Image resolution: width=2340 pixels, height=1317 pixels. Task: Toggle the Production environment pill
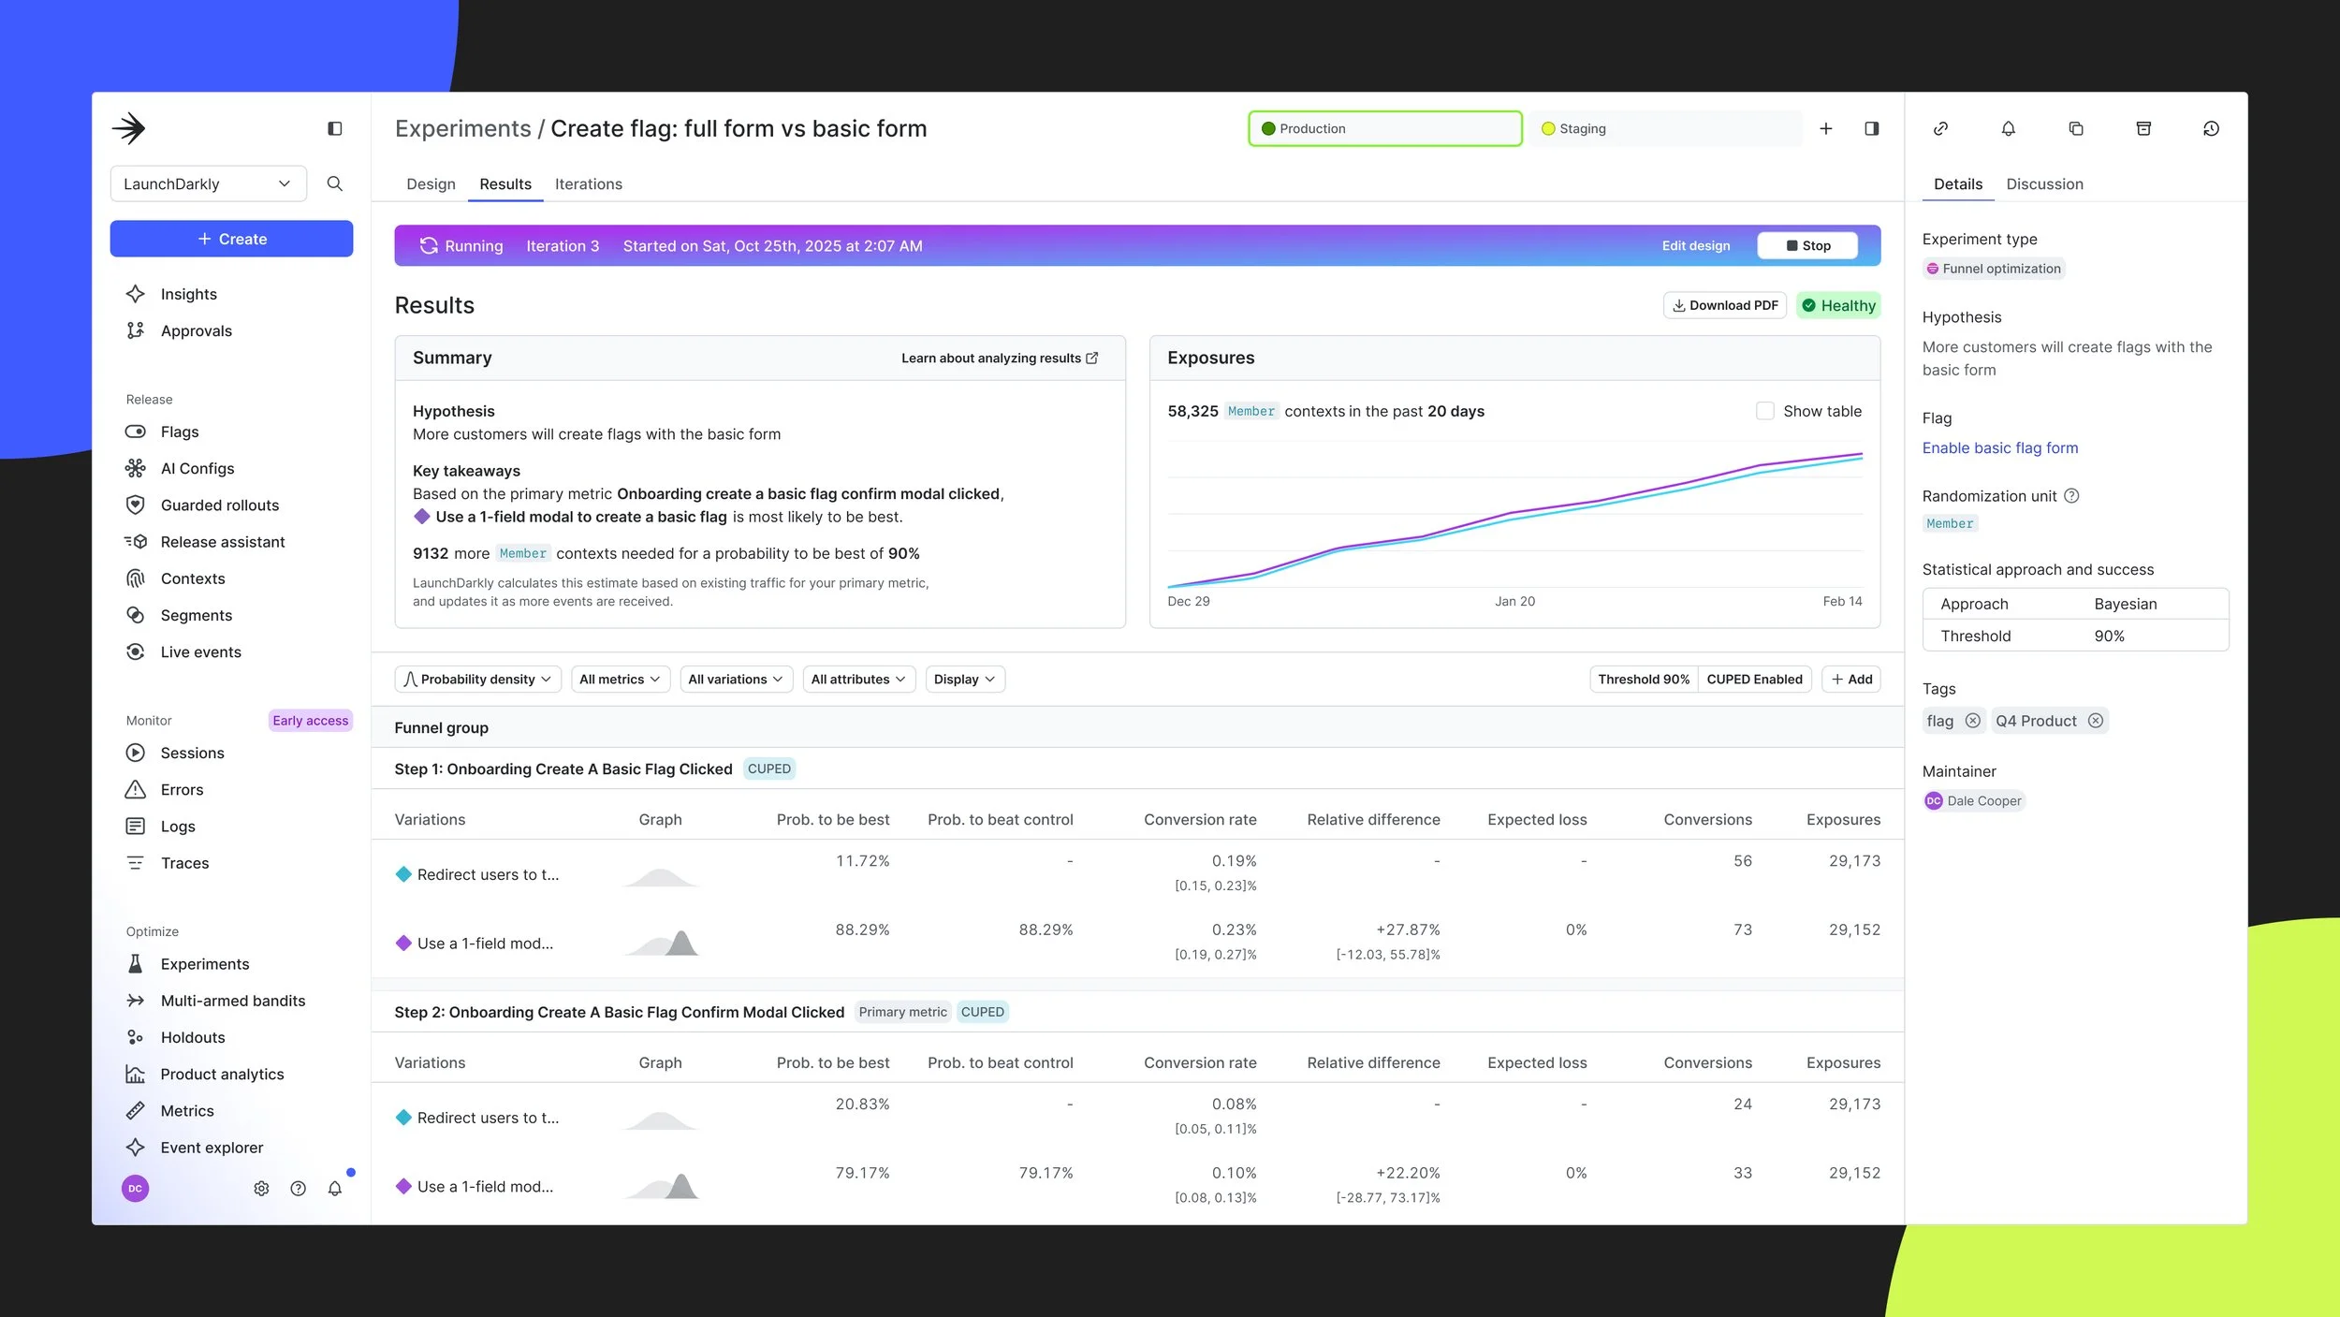click(1384, 128)
